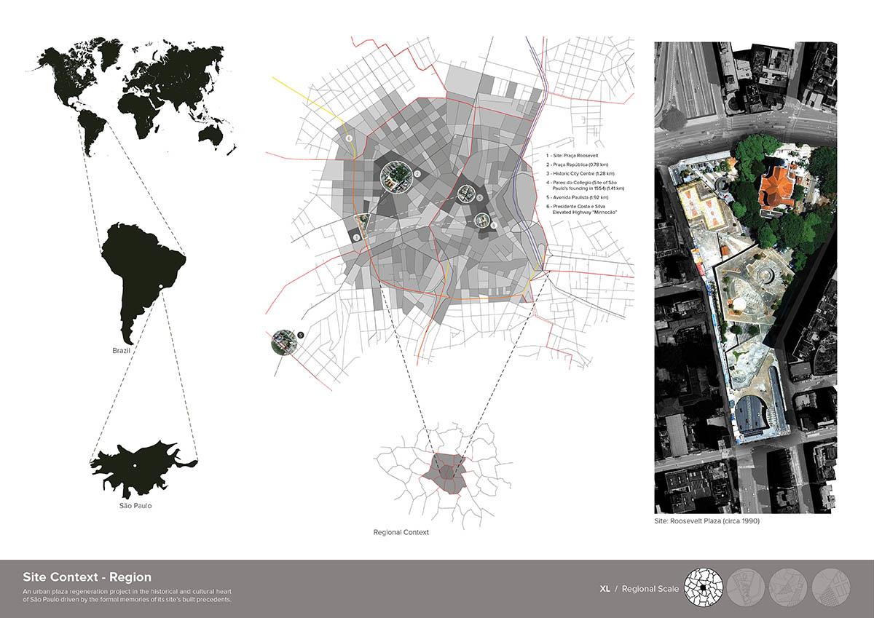Click the Historic City Centre circle marker
This screenshot has width=874, height=618.
point(467,194)
